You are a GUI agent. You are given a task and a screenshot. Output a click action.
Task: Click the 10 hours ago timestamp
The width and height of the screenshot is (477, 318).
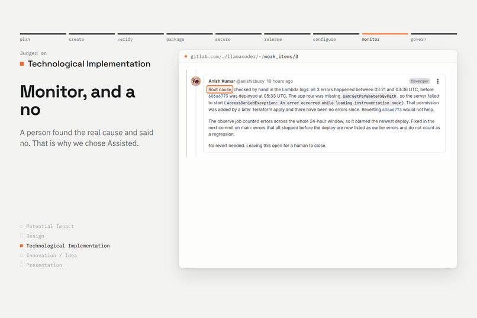(280, 81)
